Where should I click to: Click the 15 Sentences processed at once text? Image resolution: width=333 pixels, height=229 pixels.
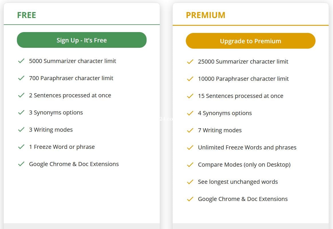tap(241, 96)
